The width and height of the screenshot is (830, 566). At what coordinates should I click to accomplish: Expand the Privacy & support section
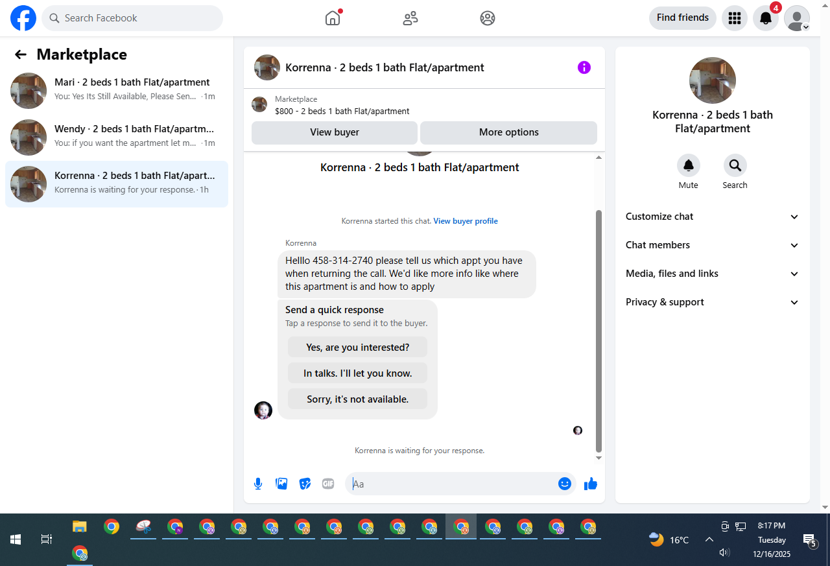(x=713, y=302)
